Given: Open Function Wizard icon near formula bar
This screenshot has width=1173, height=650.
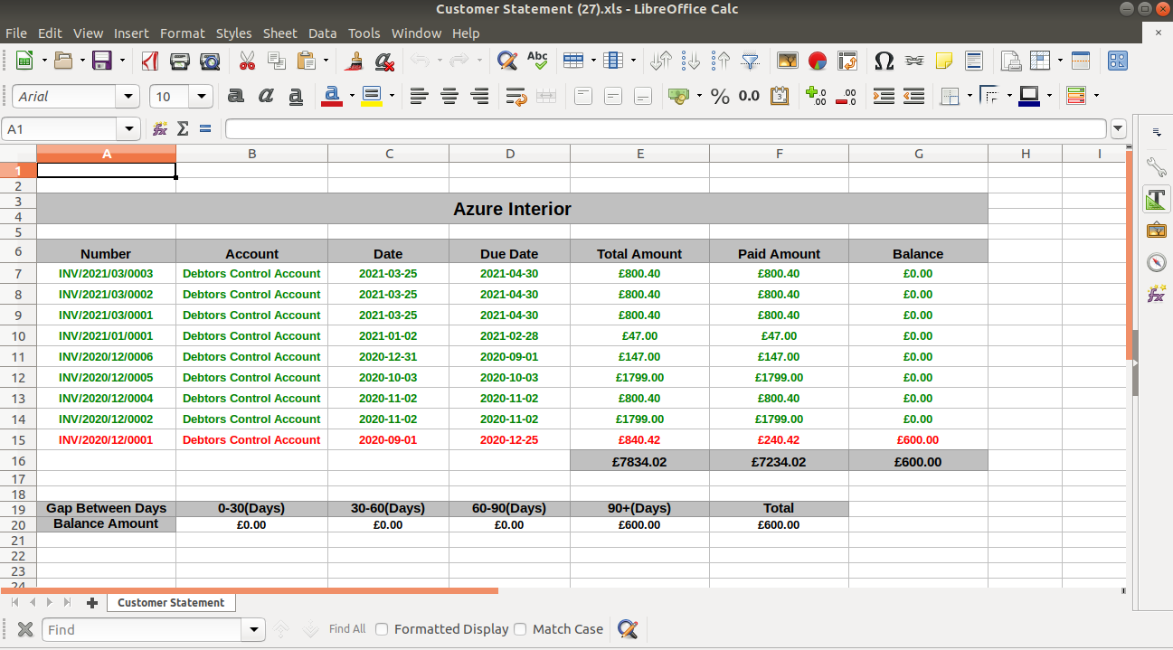Looking at the screenshot, I should coord(160,129).
